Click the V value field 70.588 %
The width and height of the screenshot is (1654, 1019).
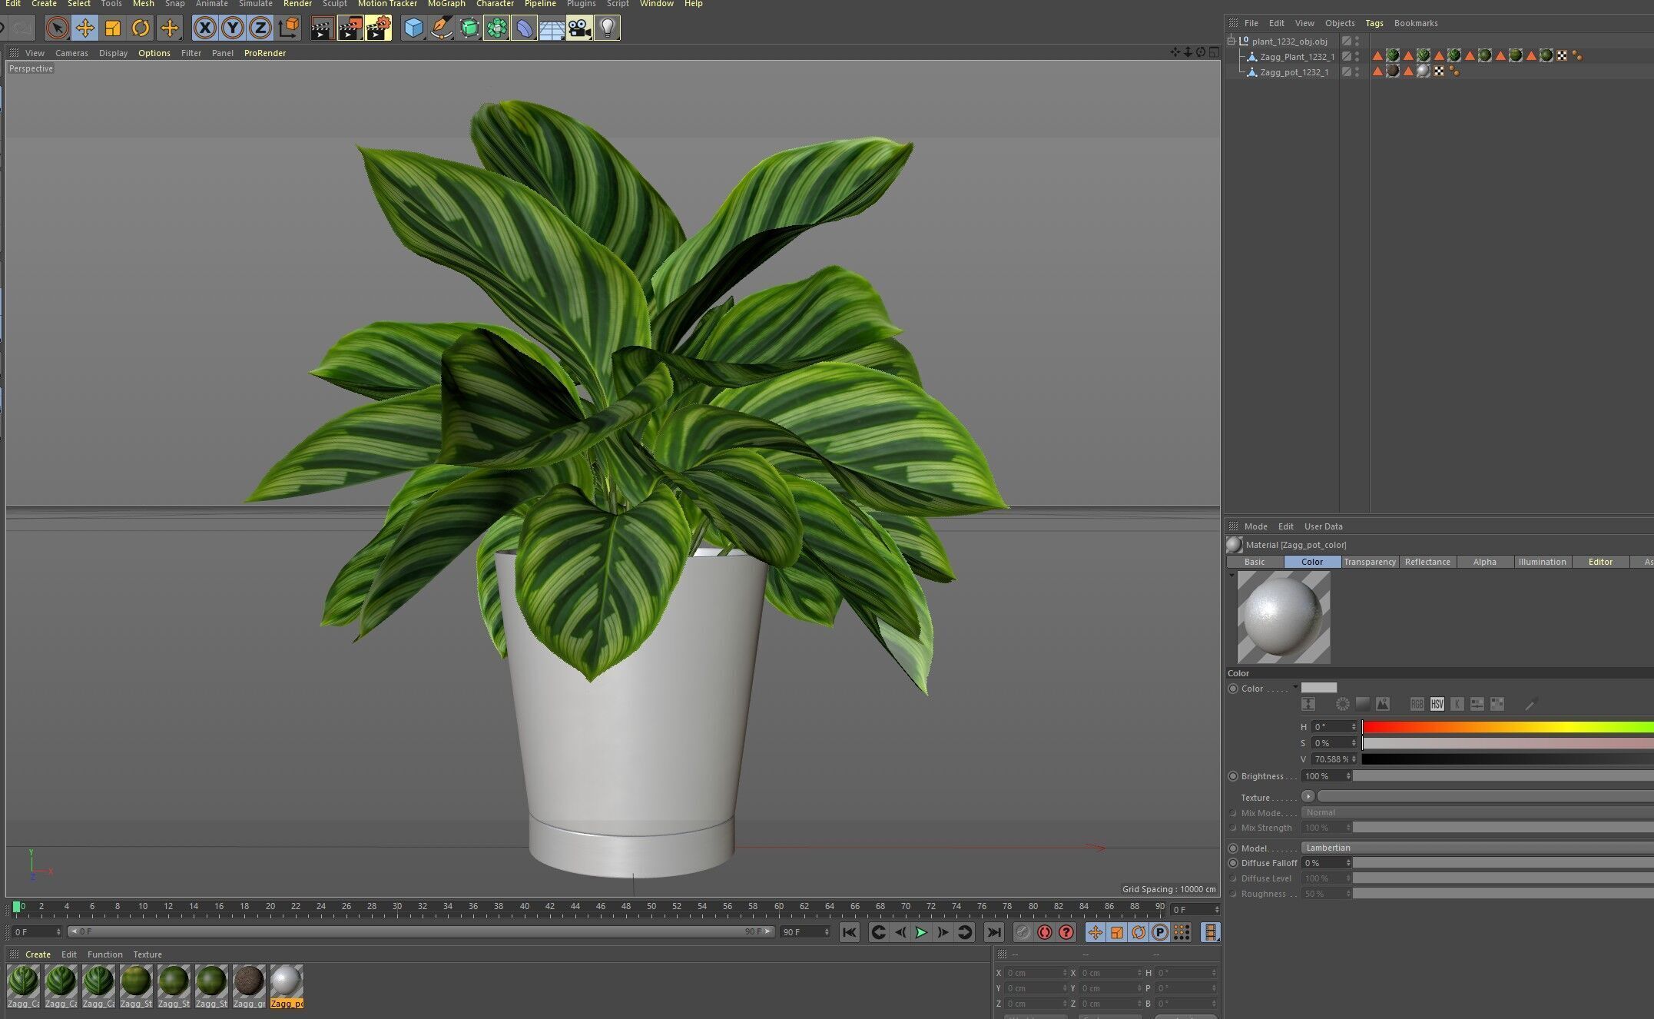coord(1334,759)
